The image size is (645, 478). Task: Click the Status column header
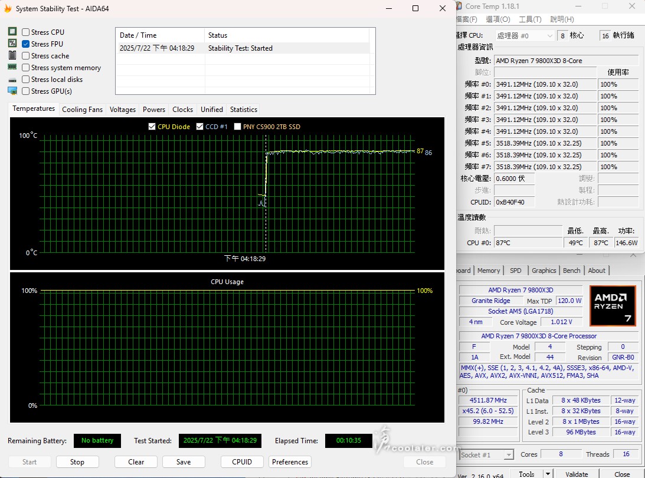click(x=287, y=35)
